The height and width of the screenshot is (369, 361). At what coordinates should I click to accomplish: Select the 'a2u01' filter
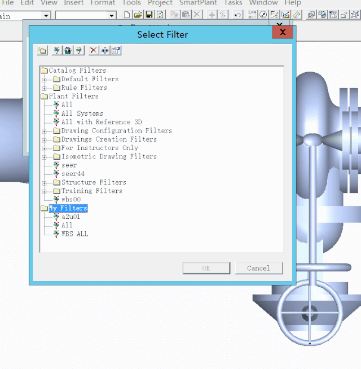[71, 217]
